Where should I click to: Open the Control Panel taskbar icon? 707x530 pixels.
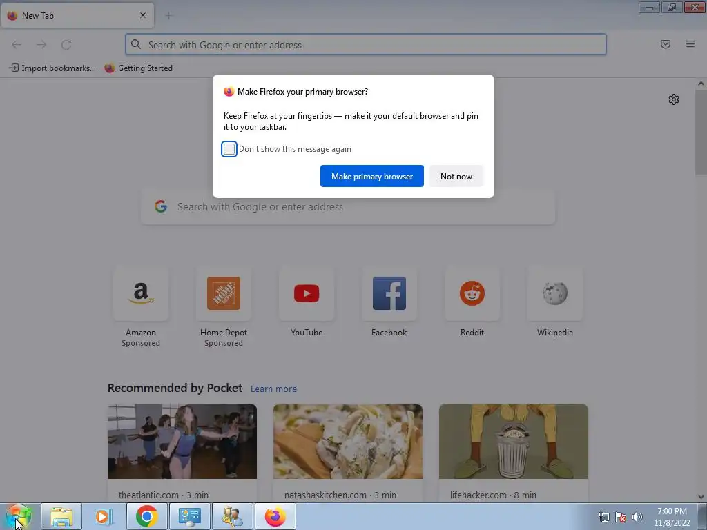189,516
